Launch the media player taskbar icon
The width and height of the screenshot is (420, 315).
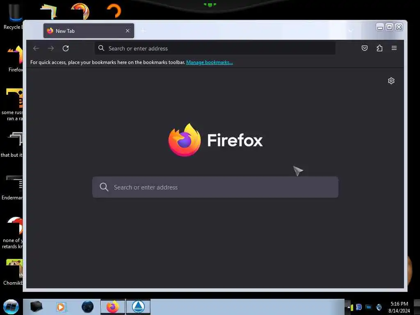coord(61,307)
